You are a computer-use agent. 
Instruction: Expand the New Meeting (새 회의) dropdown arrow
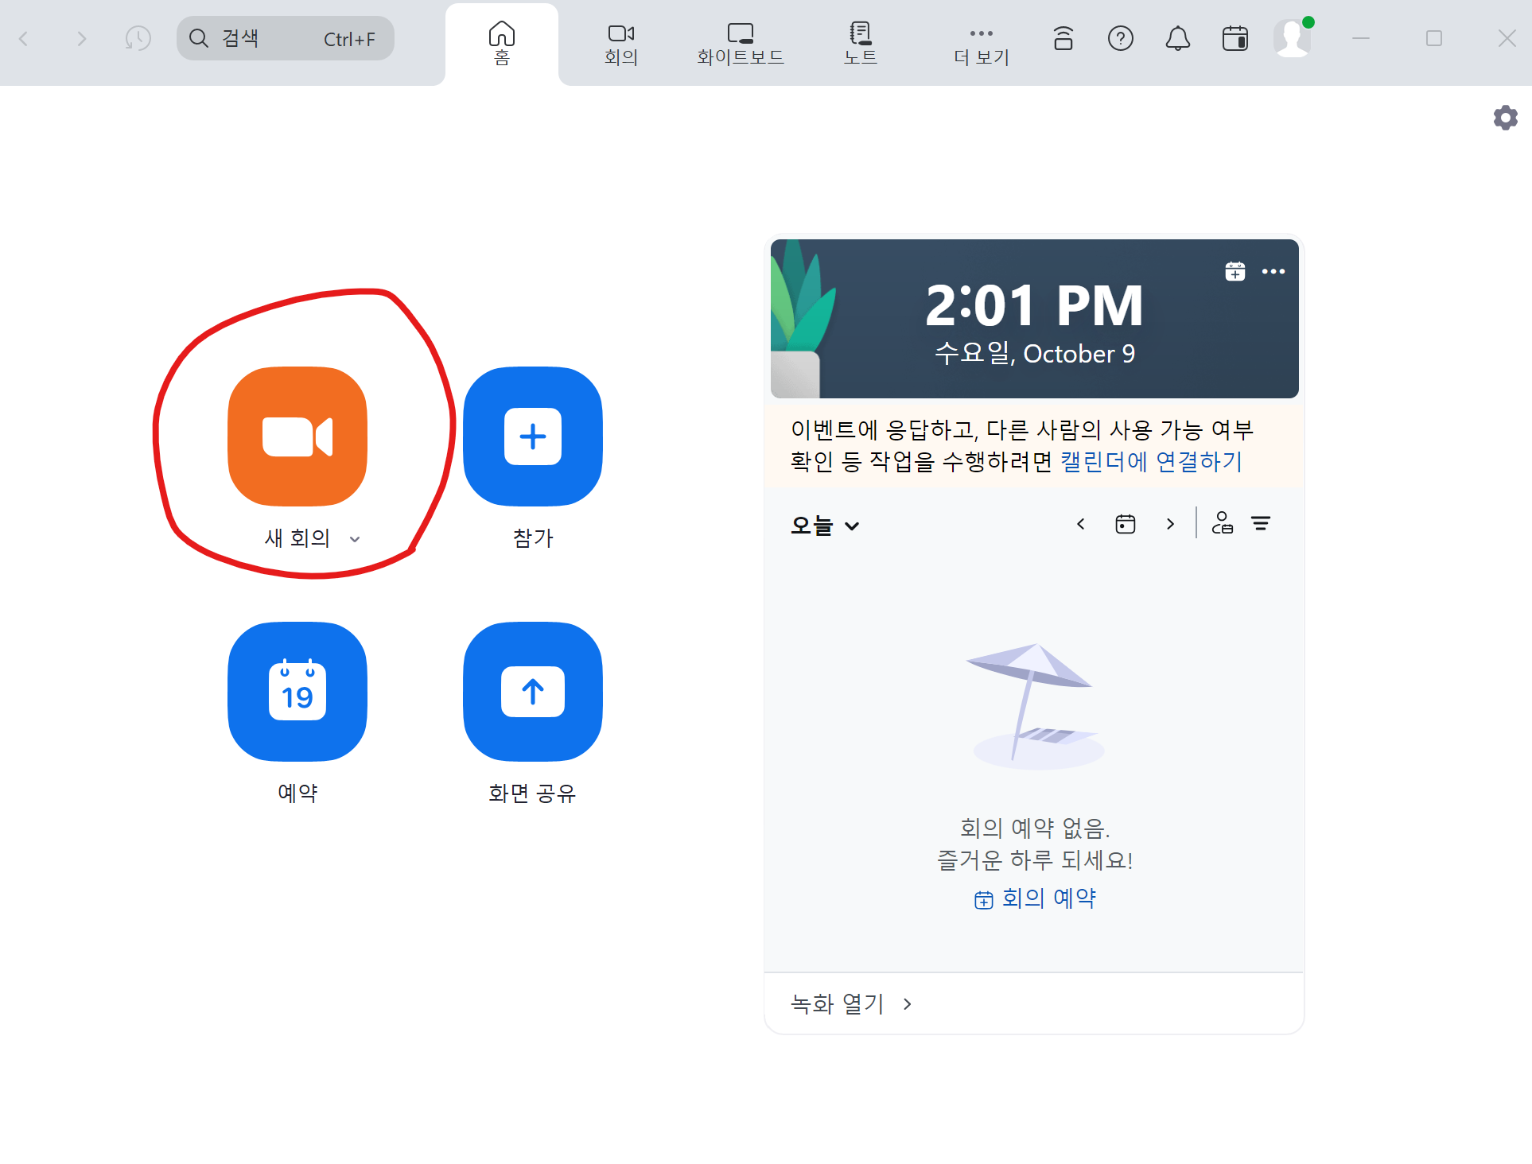point(355,539)
